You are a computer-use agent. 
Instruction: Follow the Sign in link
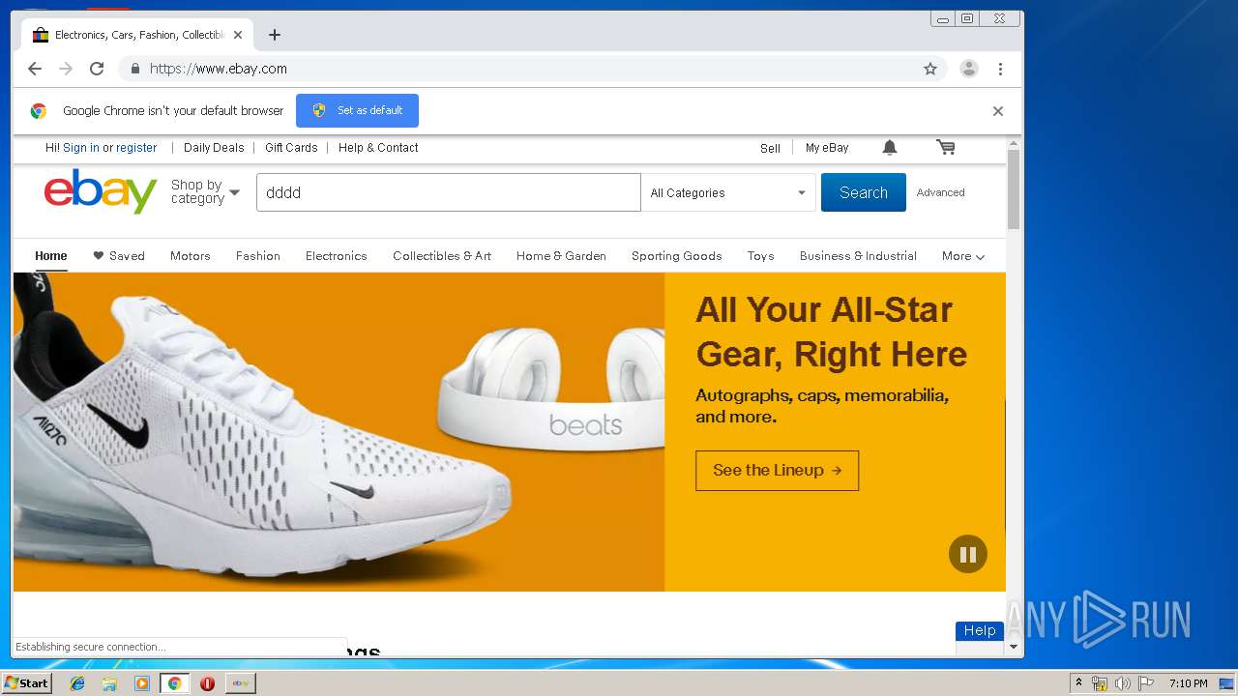tap(81, 148)
